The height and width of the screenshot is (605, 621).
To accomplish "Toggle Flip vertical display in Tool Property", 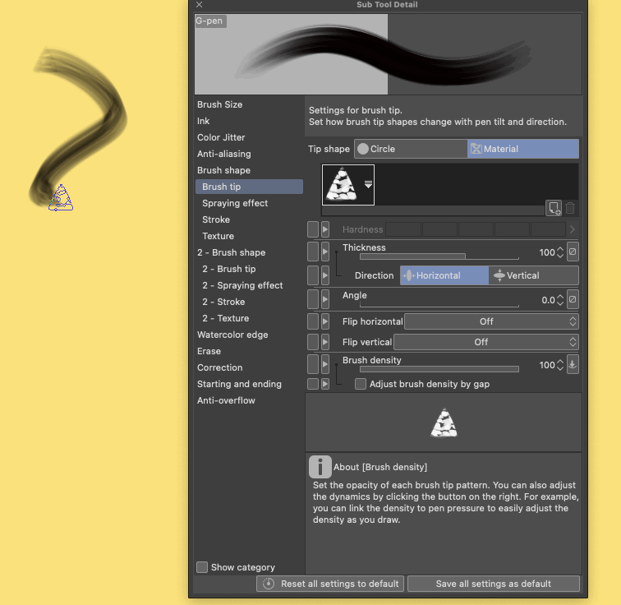I will [313, 342].
